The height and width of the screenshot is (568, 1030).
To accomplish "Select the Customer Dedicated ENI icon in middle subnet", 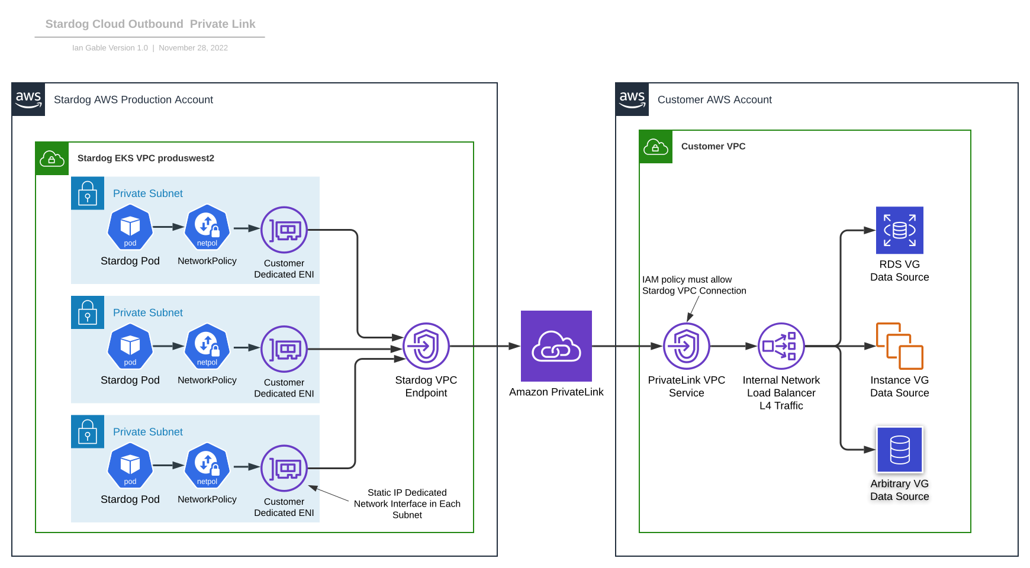I will click(x=284, y=349).
